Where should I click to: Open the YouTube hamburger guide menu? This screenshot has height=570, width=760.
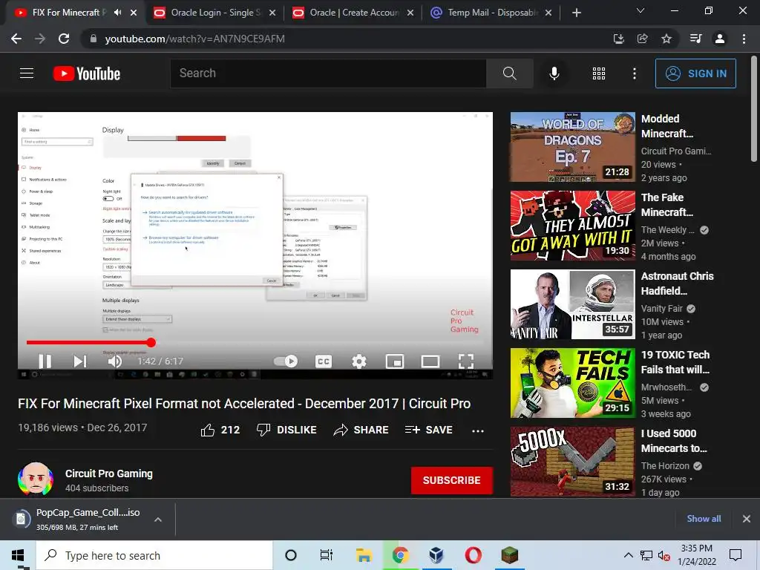[27, 73]
